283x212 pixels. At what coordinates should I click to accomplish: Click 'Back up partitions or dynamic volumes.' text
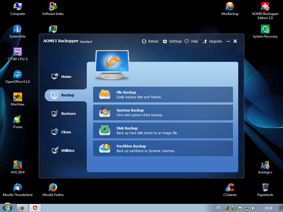click(146, 151)
